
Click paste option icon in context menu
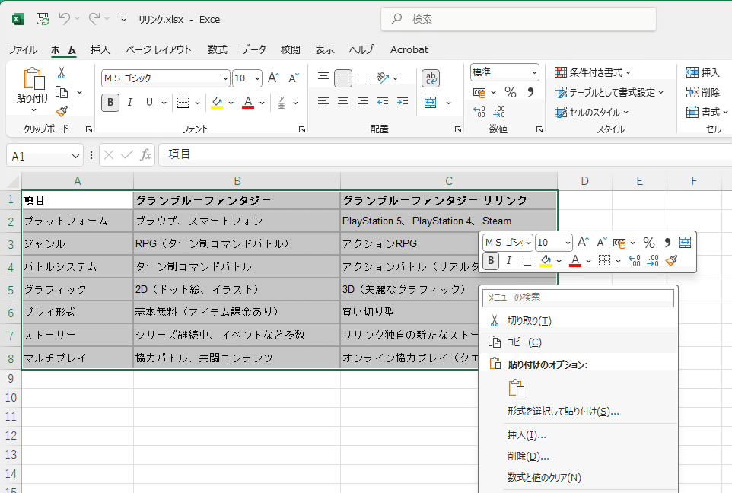[x=517, y=388]
